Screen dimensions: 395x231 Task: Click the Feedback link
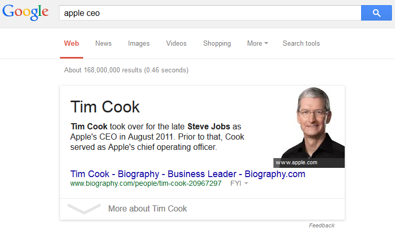coord(322,225)
